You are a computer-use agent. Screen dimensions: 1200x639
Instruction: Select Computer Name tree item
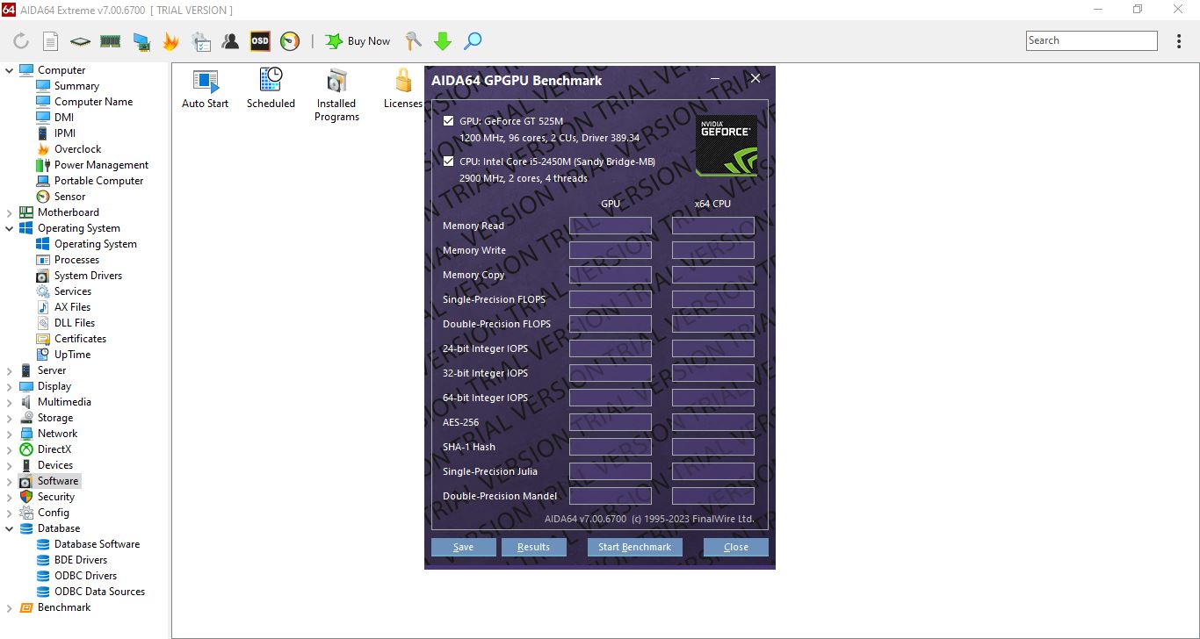coord(93,102)
